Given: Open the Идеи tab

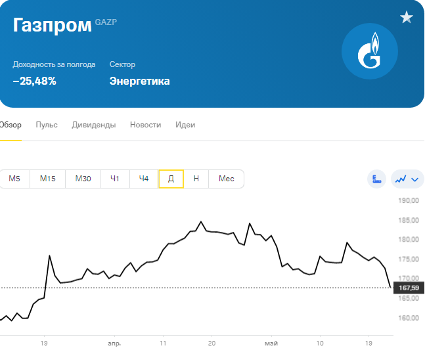Looking at the screenshot, I should pyautogui.click(x=185, y=125).
